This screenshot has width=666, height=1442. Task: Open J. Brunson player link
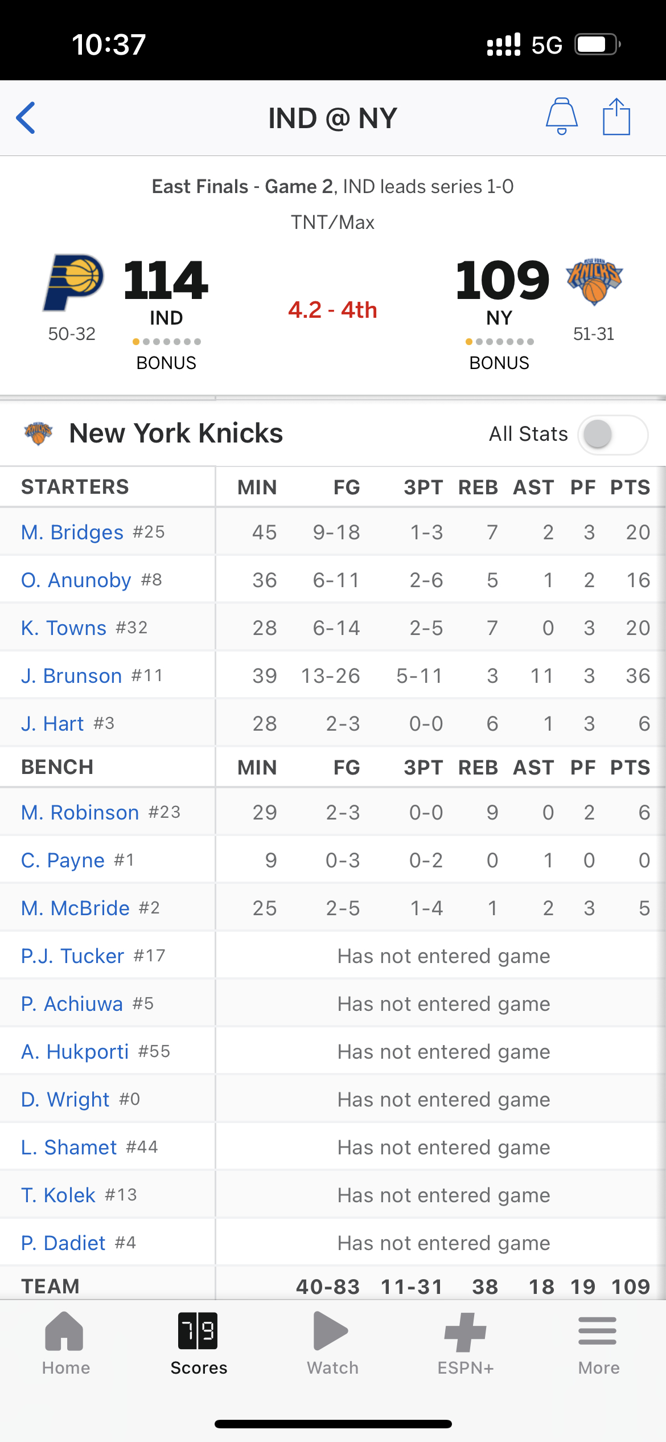(x=72, y=675)
